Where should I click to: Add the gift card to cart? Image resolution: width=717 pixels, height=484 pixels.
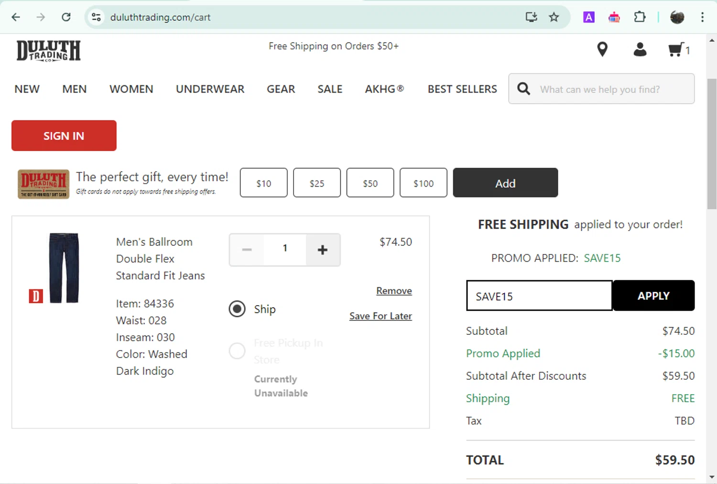coord(505,183)
